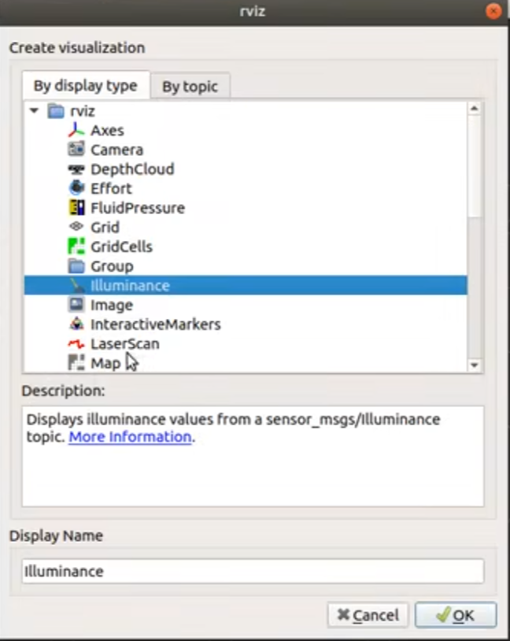Select the DepthCloud display icon
The height and width of the screenshot is (641, 510).
pos(76,169)
